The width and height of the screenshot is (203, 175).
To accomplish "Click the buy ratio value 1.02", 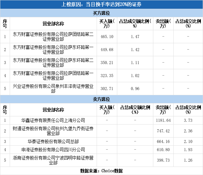I will tap(135, 76).
